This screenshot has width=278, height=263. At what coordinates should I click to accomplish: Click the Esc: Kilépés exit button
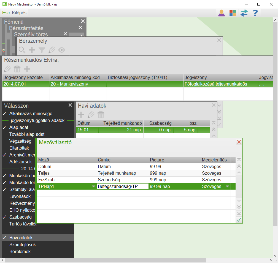coord(15,13)
